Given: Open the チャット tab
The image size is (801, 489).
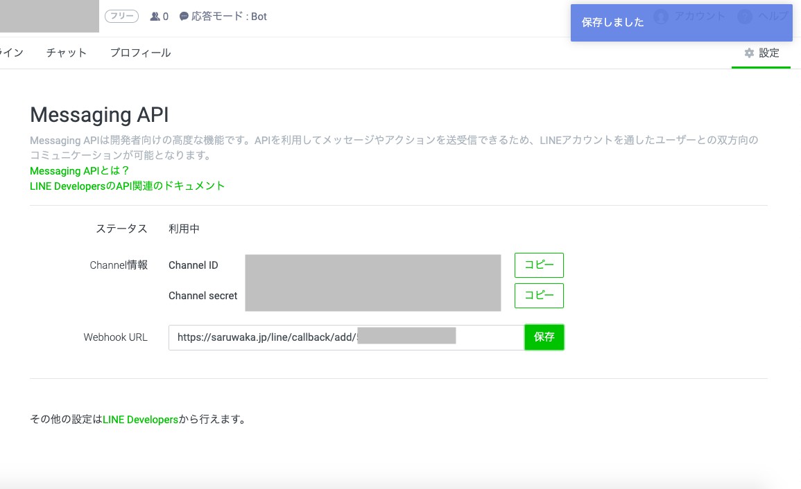Looking at the screenshot, I should click(x=67, y=53).
